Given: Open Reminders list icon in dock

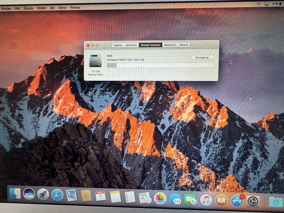Looking at the screenshot, I should [x=130, y=197].
